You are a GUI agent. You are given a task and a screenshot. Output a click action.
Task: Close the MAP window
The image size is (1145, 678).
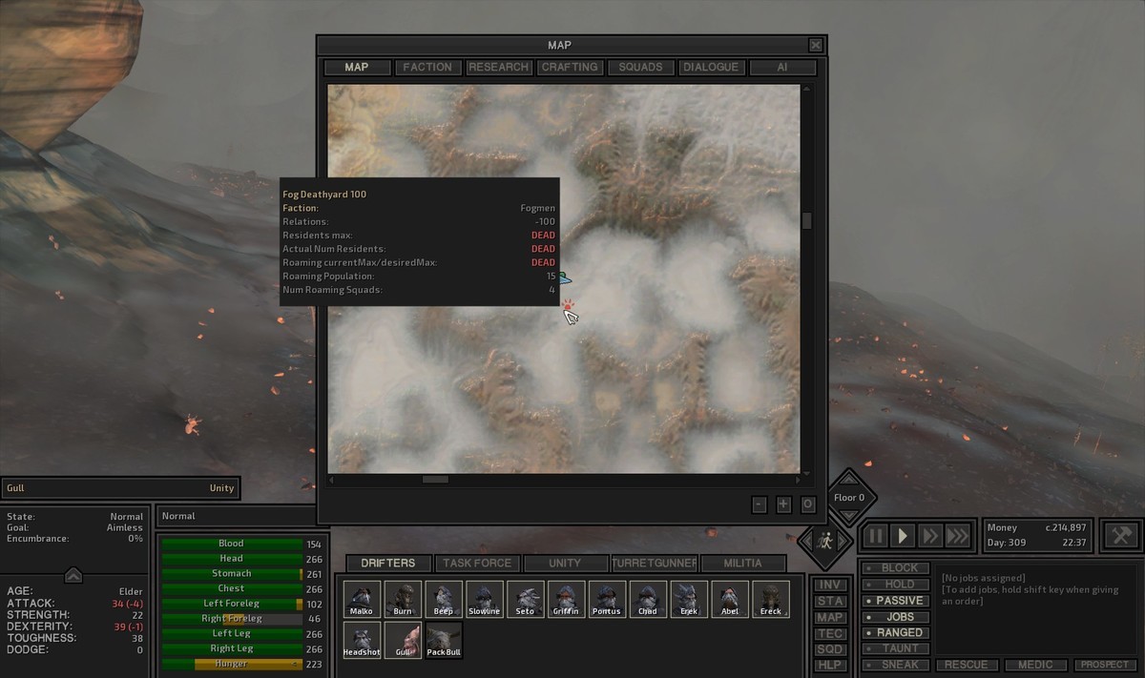click(x=815, y=45)
